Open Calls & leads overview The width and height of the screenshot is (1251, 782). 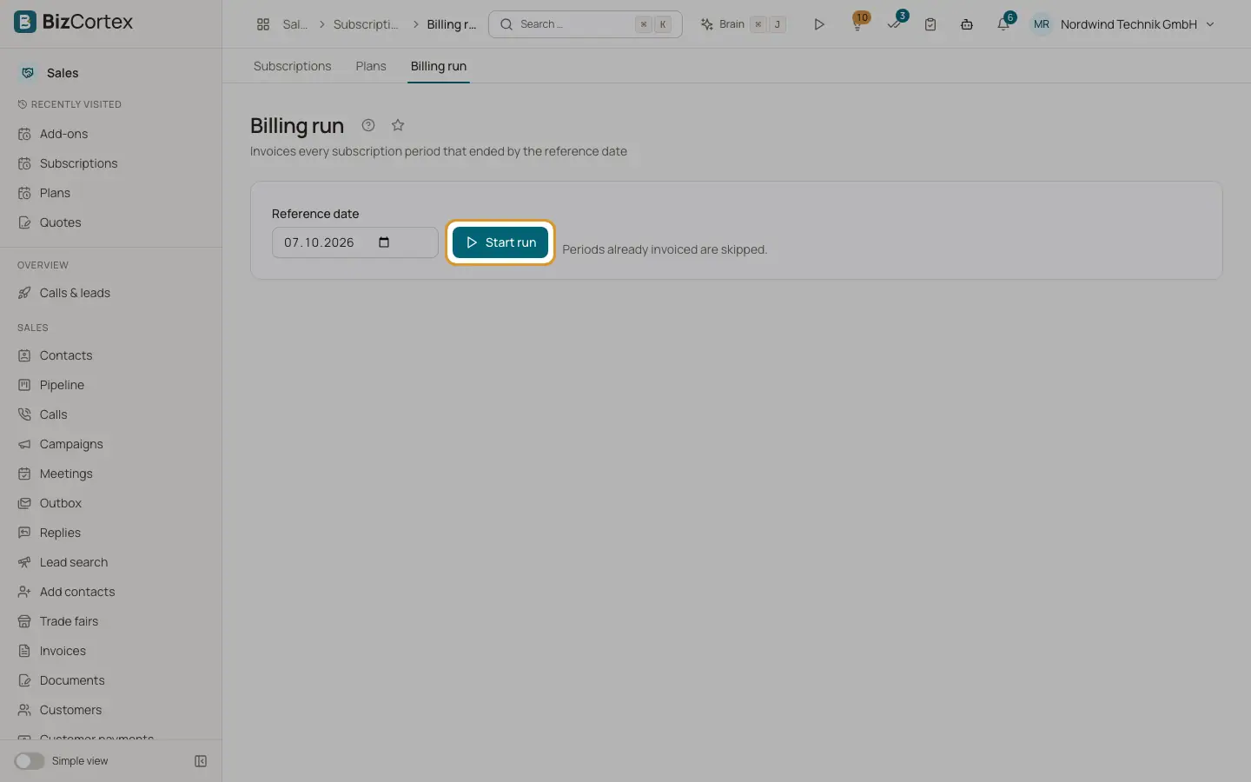pos(111,293)
